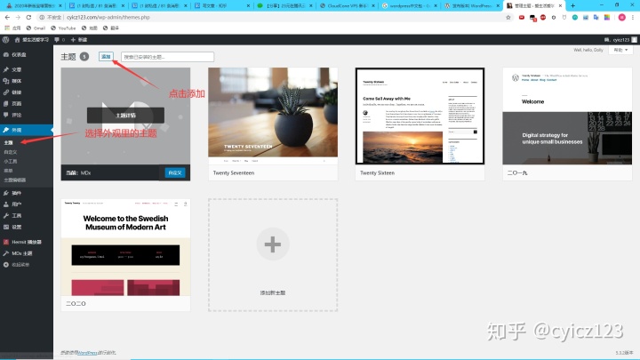The width and height of the screenshot is (640, 360).
Task: Select the 主题 submenu under 外观
Action: pyautogui.click(x=9, y=142)
